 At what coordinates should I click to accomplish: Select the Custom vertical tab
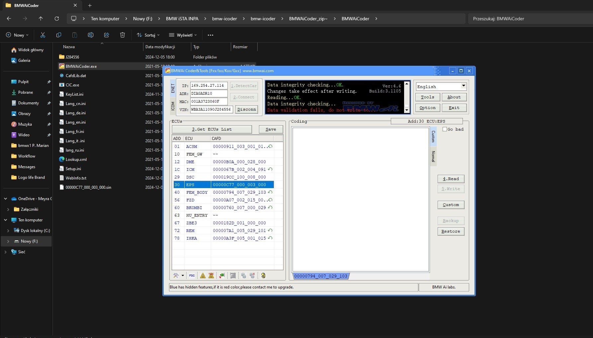click(433, 137)
